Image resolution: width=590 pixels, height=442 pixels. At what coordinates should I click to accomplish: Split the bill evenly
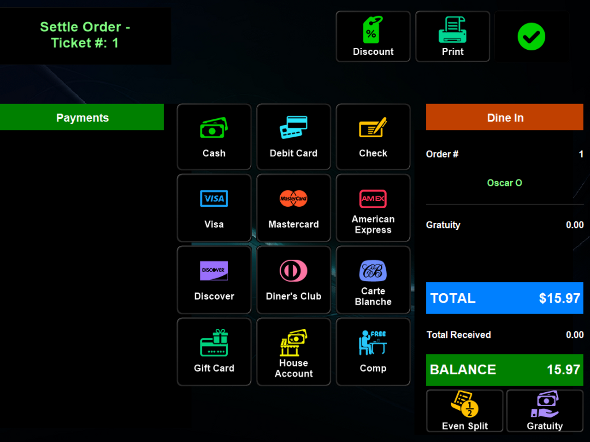tap(465, 411)
